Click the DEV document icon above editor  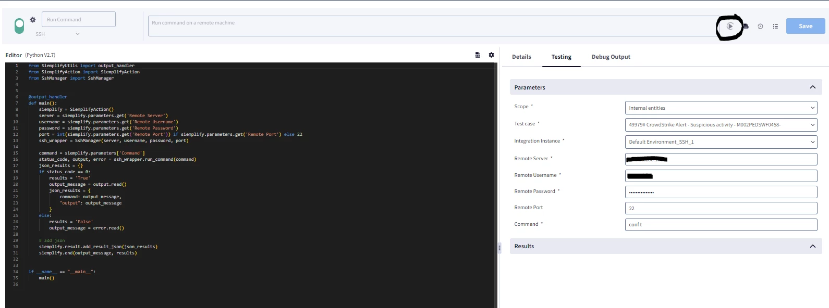[x=478, y=55]
